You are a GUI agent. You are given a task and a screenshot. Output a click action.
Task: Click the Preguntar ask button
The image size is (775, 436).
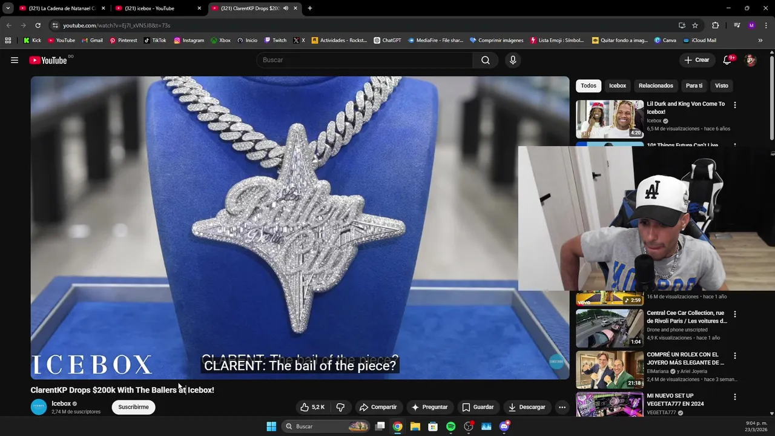(429, 407)
